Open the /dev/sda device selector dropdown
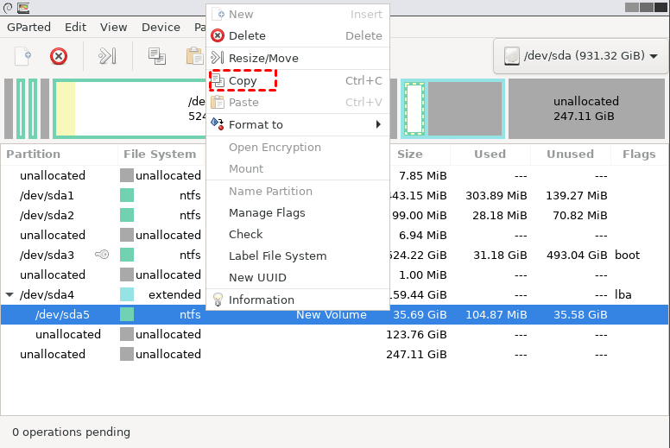This screenshot has height=448, width=670. click(579, 56)
